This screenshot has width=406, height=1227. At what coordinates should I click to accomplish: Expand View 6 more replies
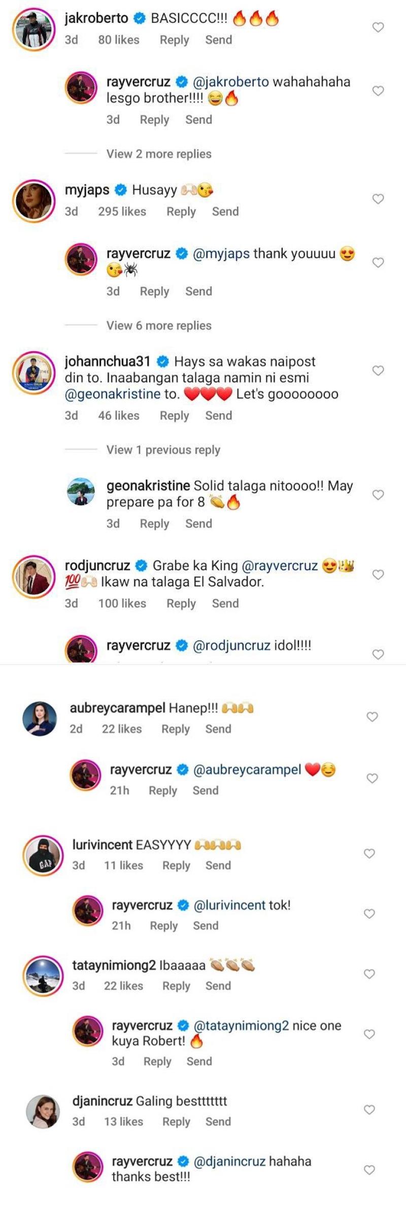[x=158, y=325]
